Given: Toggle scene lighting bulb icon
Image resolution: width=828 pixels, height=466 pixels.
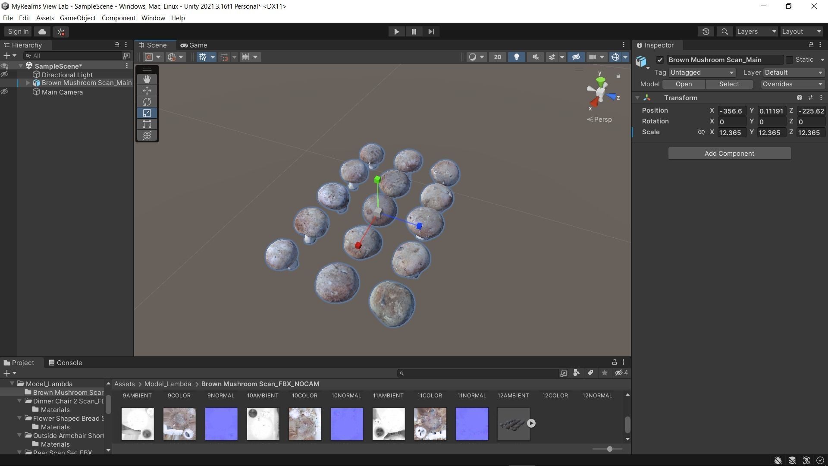Looking at the screenshot, I should click(516, 57).
